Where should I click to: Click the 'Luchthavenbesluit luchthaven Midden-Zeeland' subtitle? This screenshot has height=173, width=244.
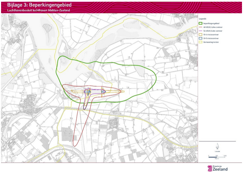38,10
